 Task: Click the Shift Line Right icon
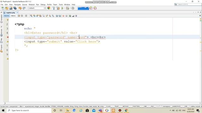[60, 16]
